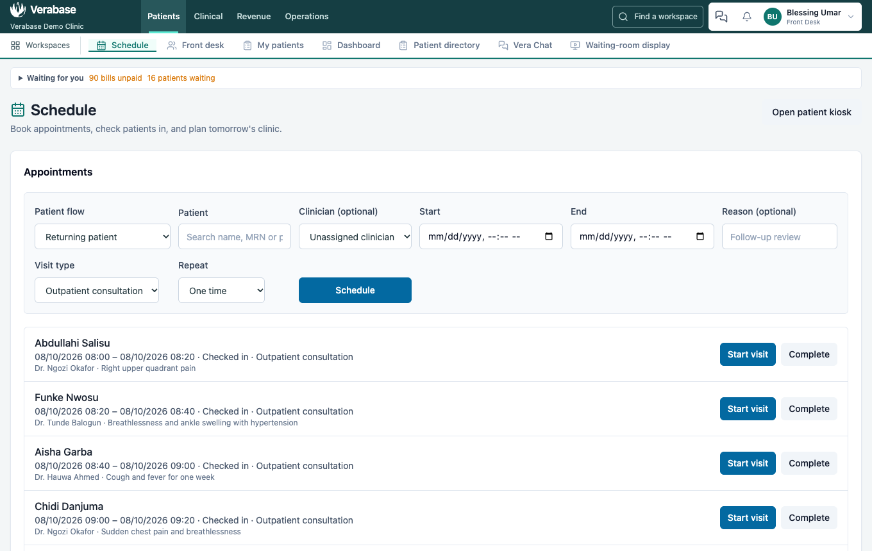Open the Repeat dropdown
The height and width of the screenshot is (551, 872).
tap(221, 290)
